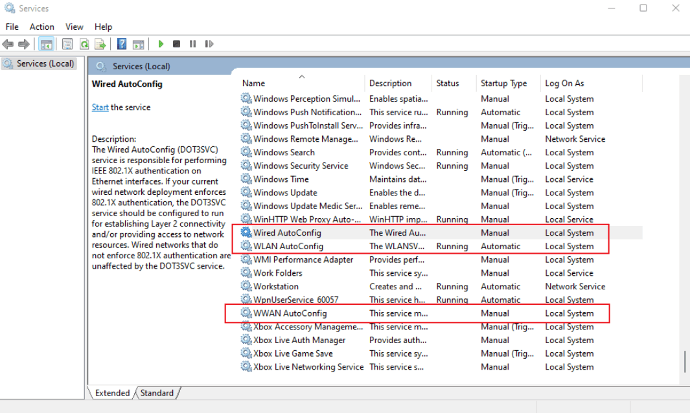Click the Back arrow toolbar icon
The image size is (690, 413).
click(8, 44)
